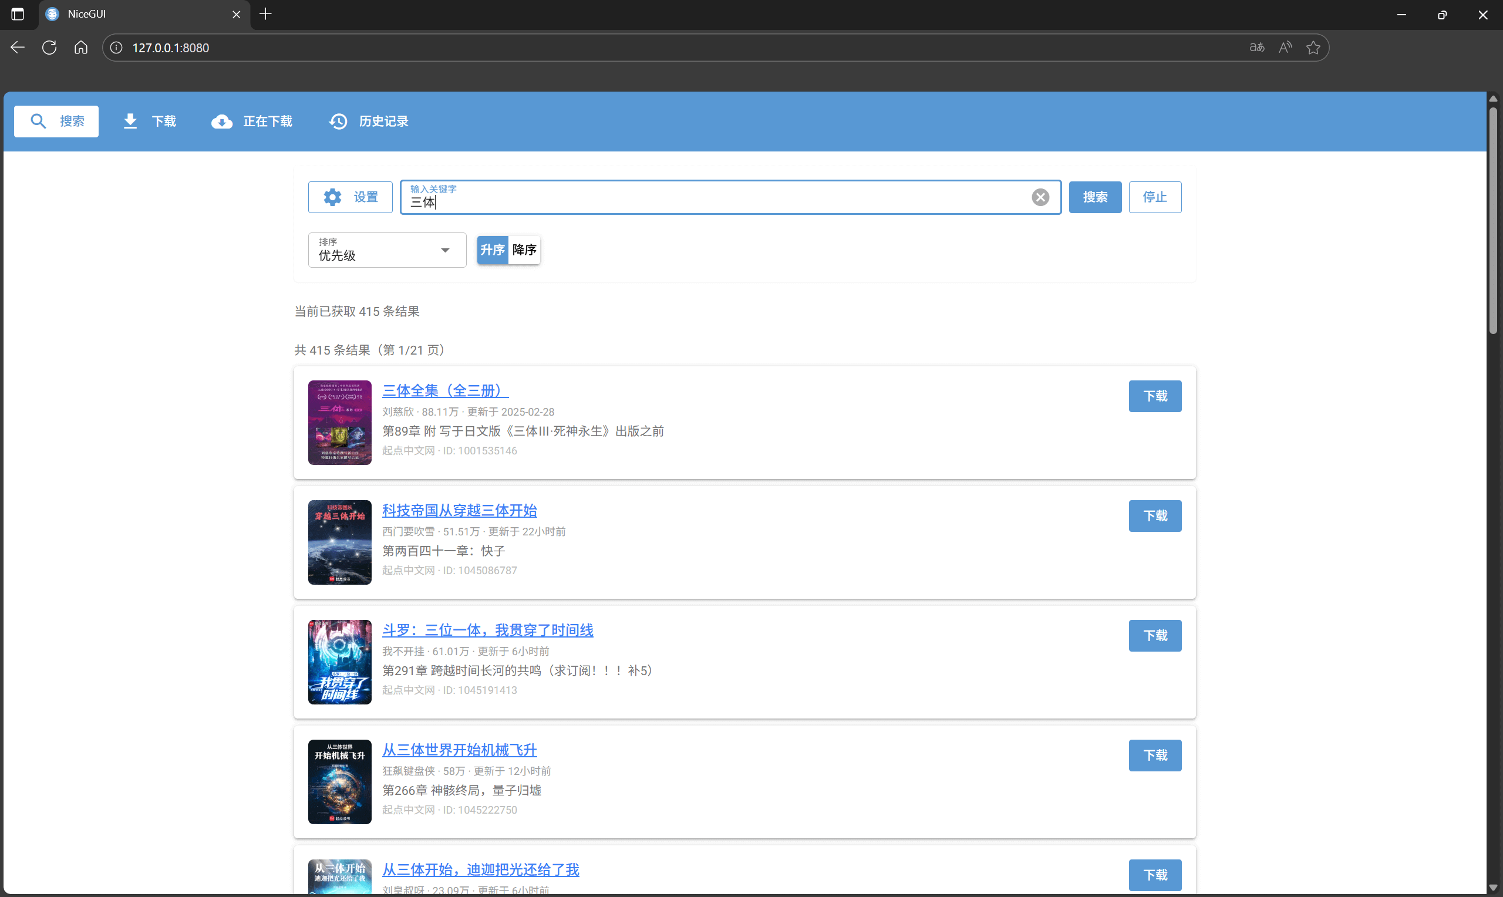Click the settings gear next to 设置

pos(332,197)
